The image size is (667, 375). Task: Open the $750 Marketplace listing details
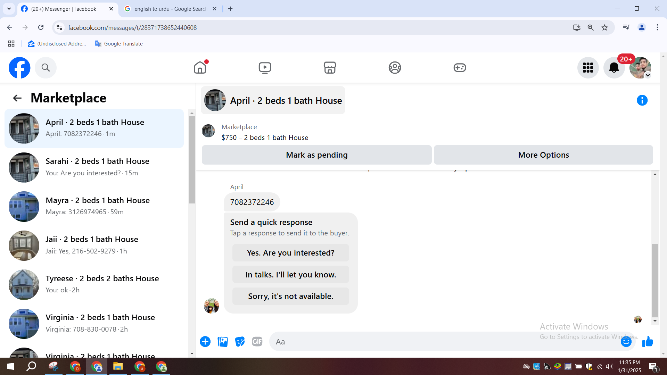click(x=265, y=132)
